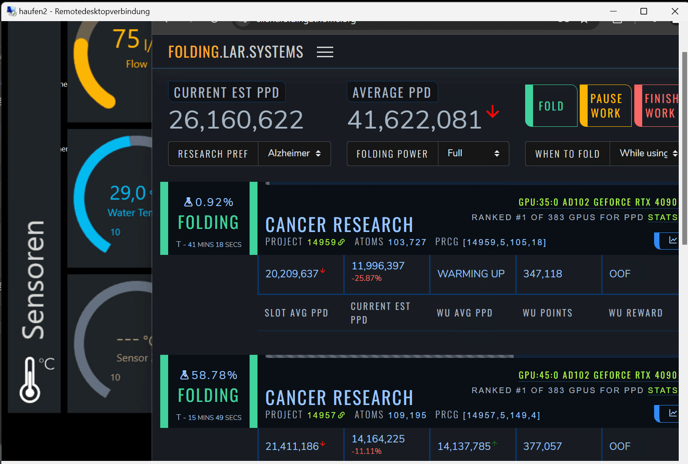Click GPU:45:0 AD102 GEFORCE RTX 4090 label
The height and width of the screenshot is (464, 688).
[x=598, y=375]
